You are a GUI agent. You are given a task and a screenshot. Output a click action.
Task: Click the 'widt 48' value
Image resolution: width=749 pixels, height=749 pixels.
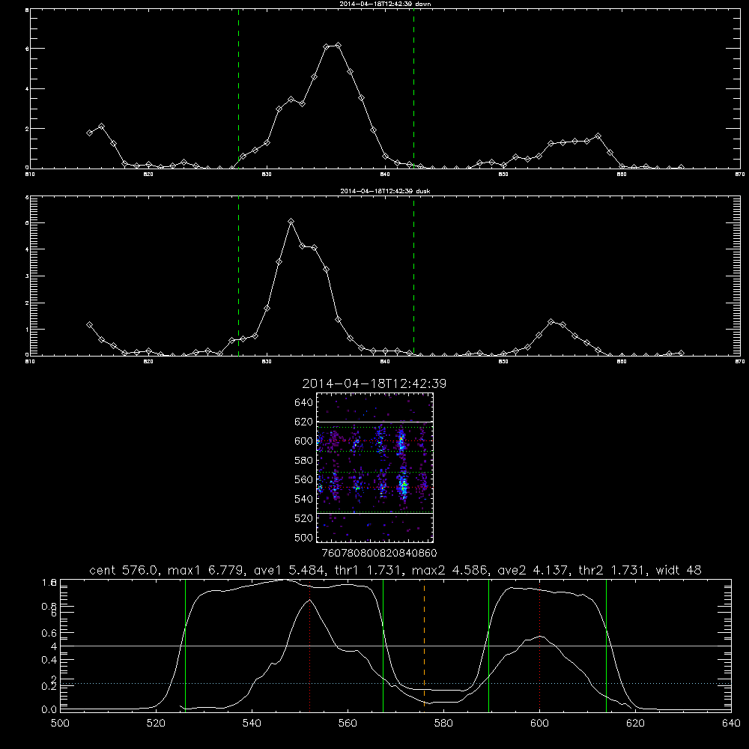679,570
